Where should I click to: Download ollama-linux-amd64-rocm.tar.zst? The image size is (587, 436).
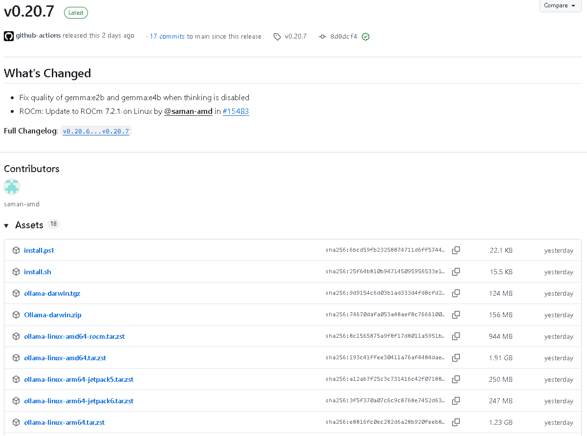pos(74,336)
